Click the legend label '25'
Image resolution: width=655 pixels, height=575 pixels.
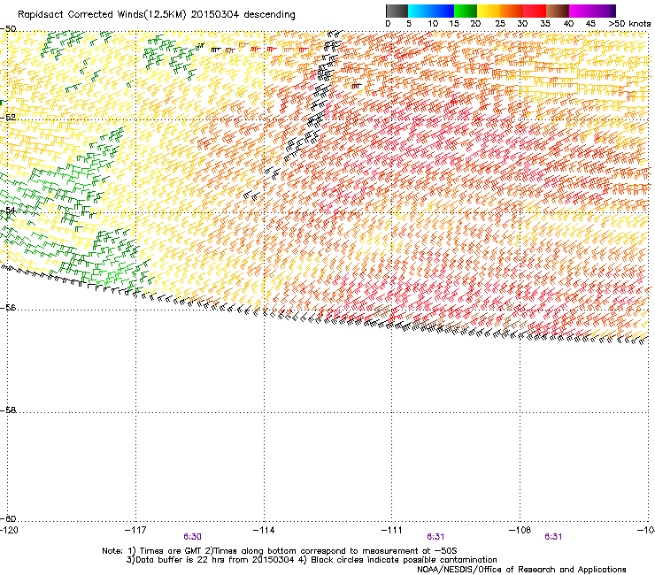point(500,24)
